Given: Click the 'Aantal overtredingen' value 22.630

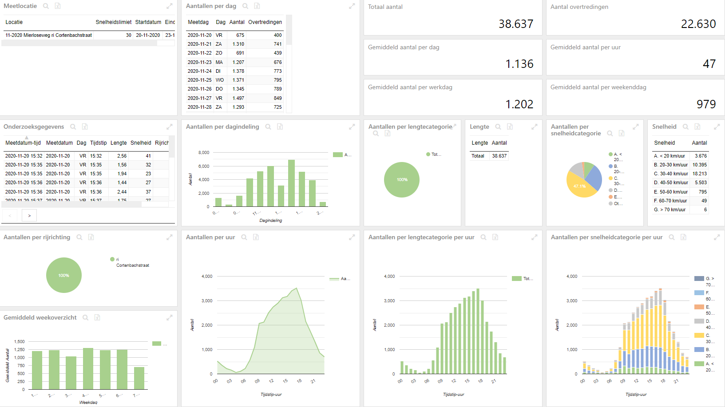Looking at the screenshot, I should (x=698, y=24).
